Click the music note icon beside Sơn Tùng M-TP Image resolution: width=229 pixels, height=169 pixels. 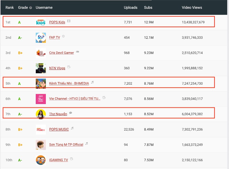(87, 144)
